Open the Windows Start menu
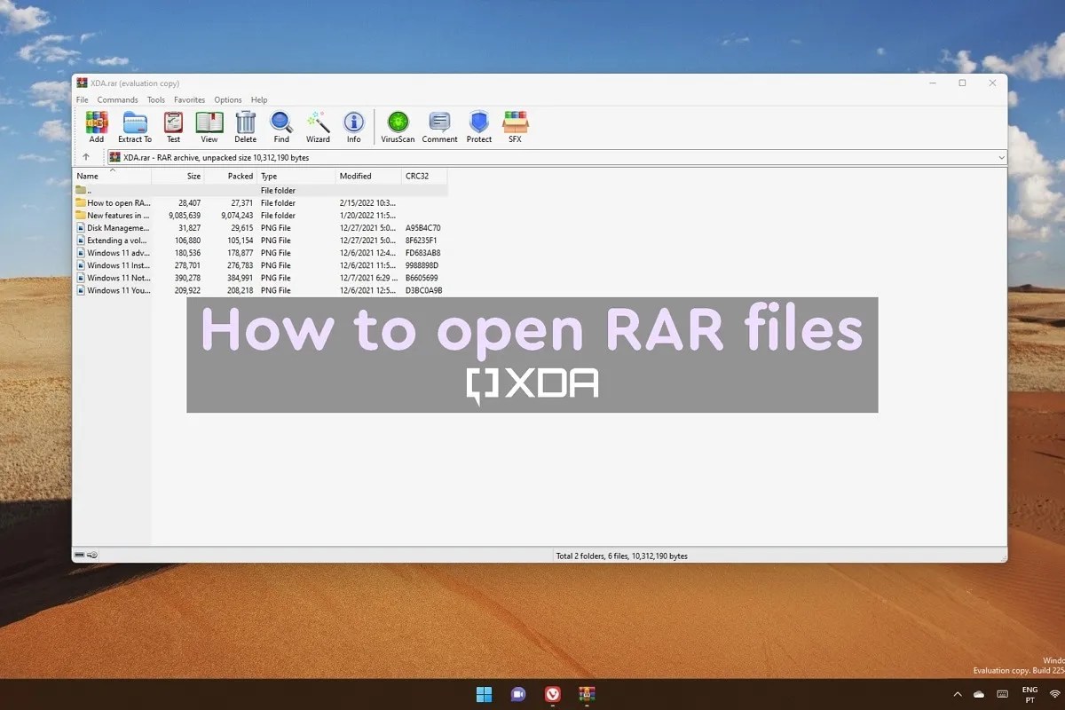The height and width of the screenshot is (710, 1065). coord(484,694)
